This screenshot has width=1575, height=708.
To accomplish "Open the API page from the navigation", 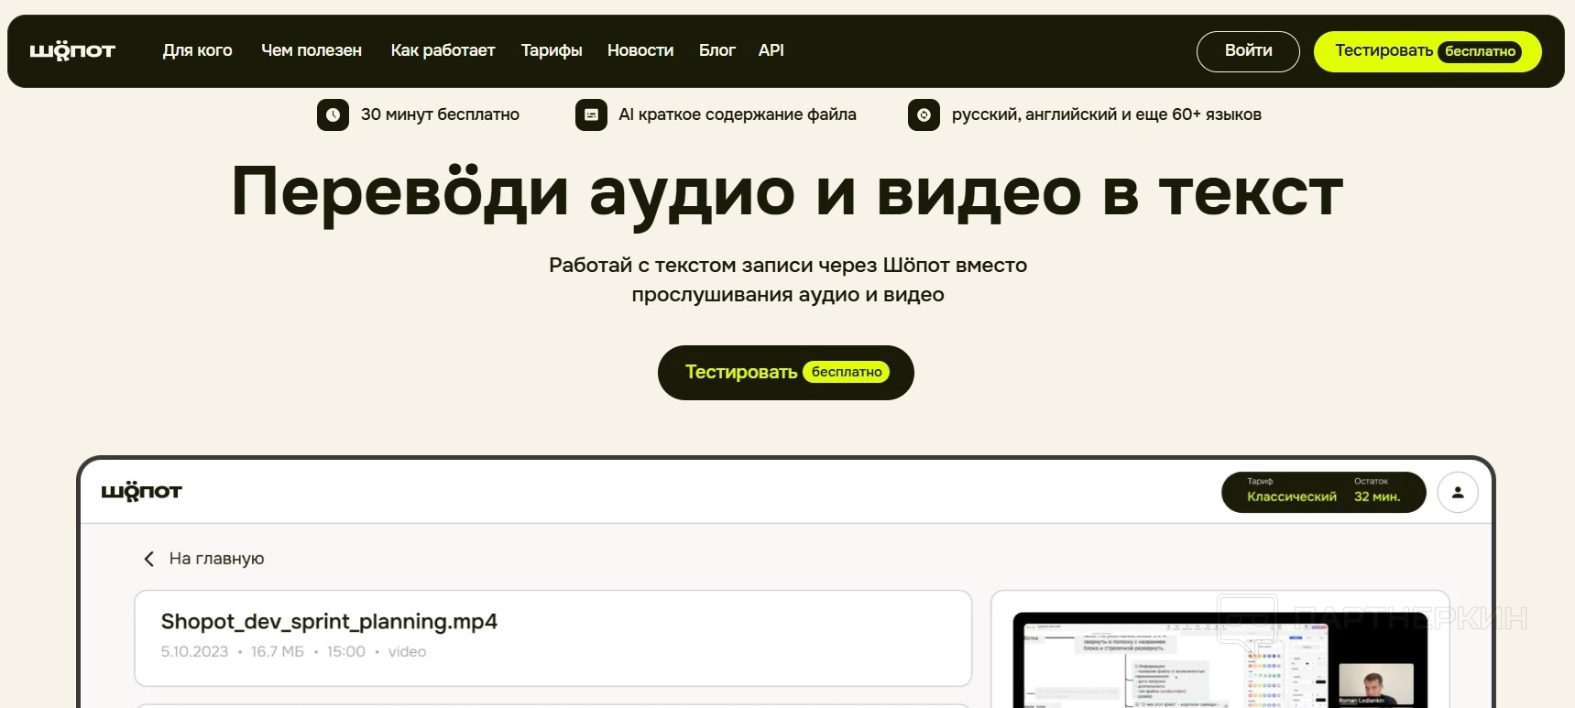I will (771, 50).
